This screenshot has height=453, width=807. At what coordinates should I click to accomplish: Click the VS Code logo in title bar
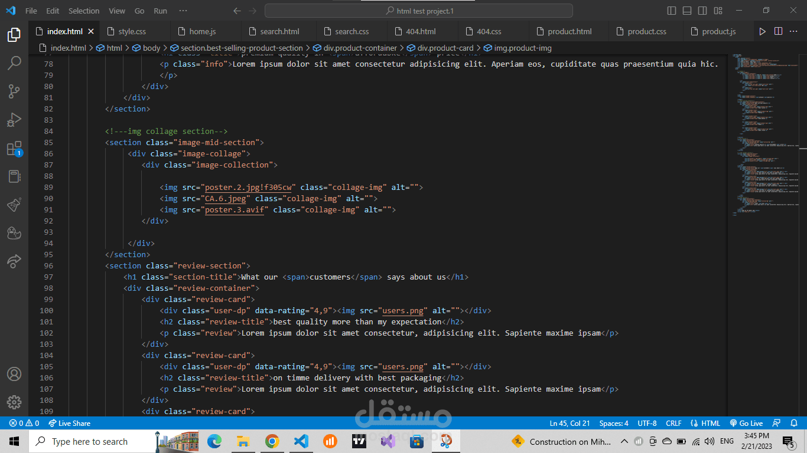(x=11, y=11)
